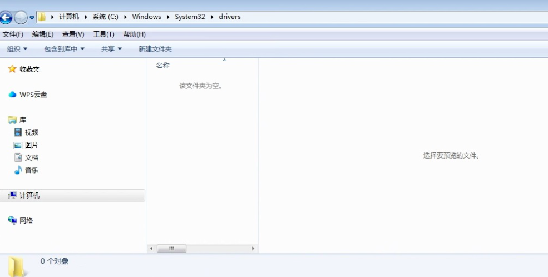Open the 帮助(H) menu
Screen dimensions: 548x277
click(x=134, y=34)
